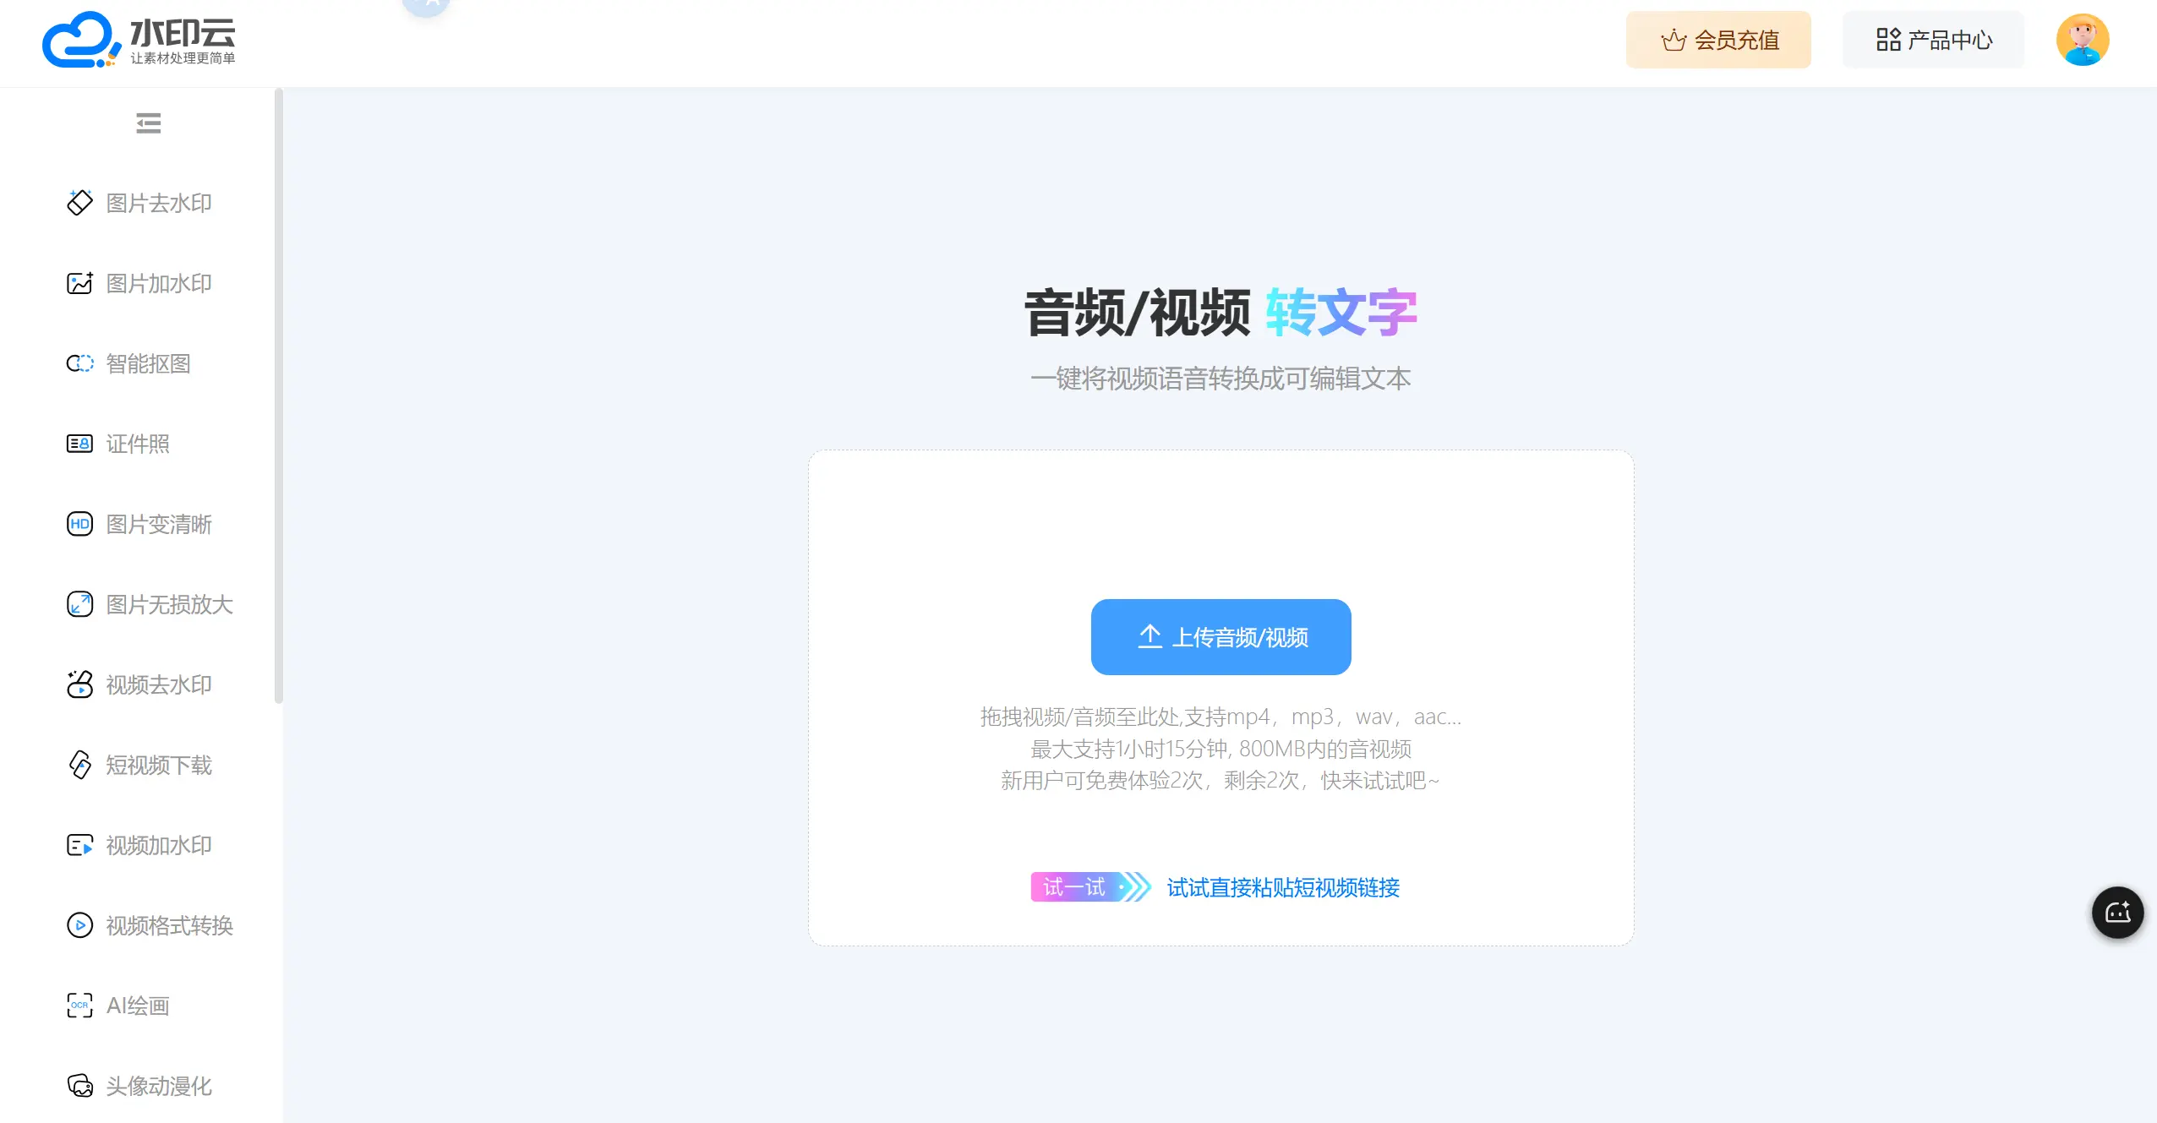Click the 水印云 logo

coord(138,40)
